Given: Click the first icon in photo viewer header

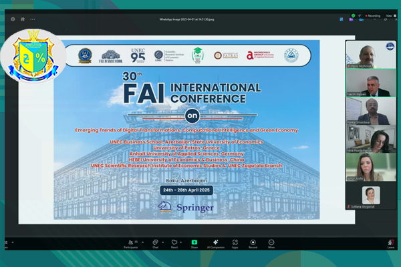Looking at the screenshot, I should click(13, 19).
